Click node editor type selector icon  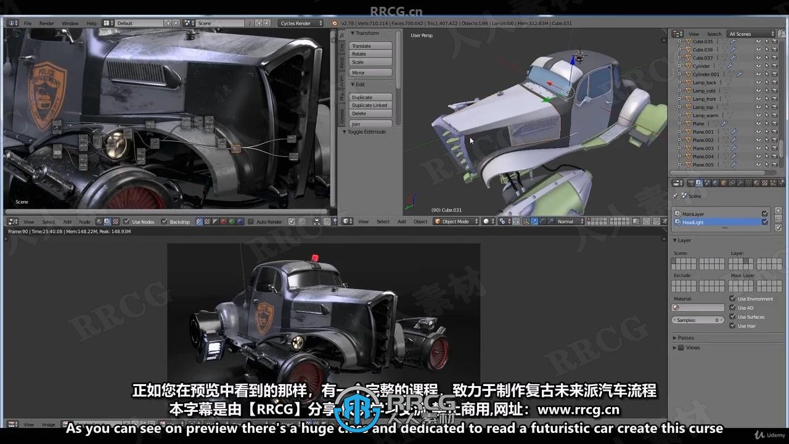coord(13,221)
